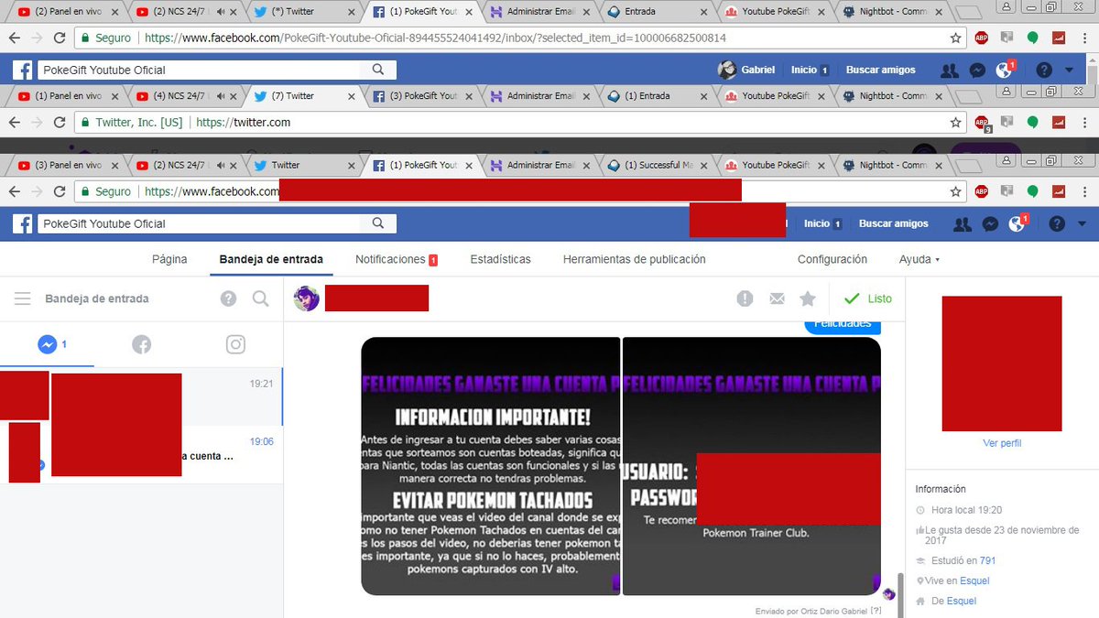Select the Bandeja de entrada tab
This screenshot has width=1099, height=618.
[271, 259]
